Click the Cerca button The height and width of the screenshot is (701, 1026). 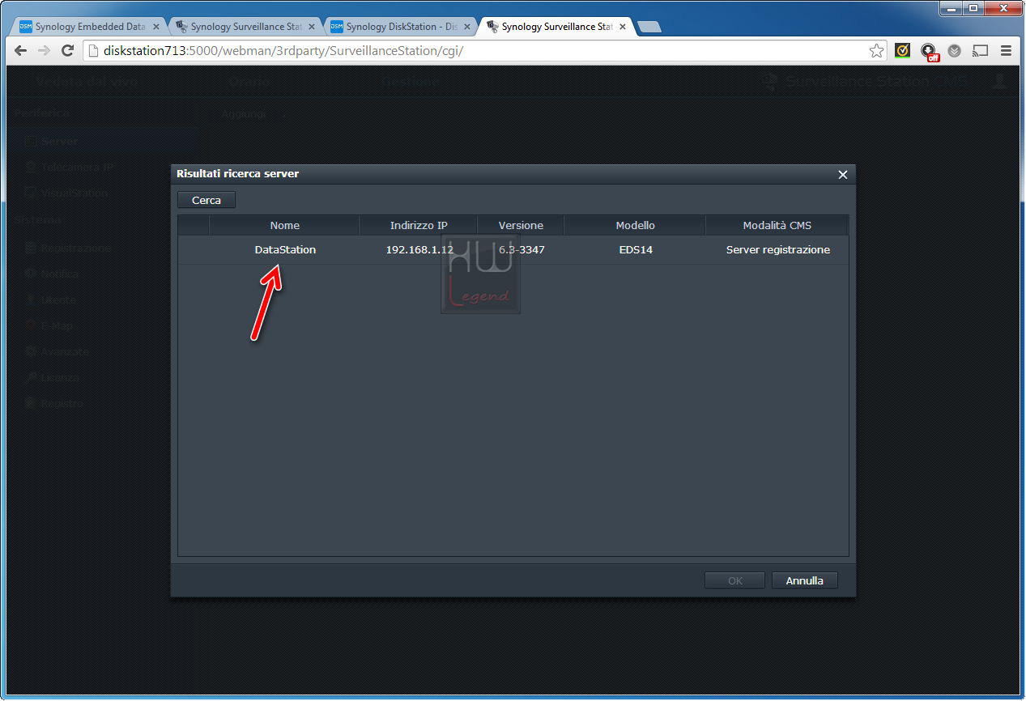tap(206, 200)
